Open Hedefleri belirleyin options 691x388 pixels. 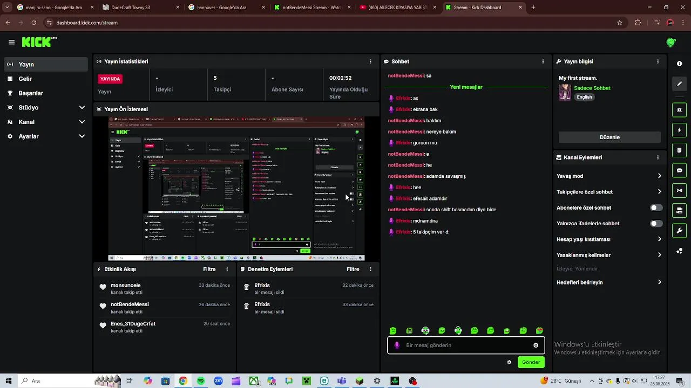pos(659,282)
